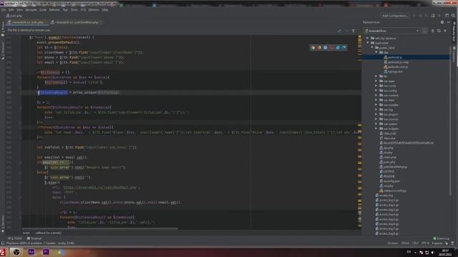Image resolution: width=458 pixels, height=257 pixels.
Task: Click the rightmost icon in the remote file notification bar
Action: (353, 31)
